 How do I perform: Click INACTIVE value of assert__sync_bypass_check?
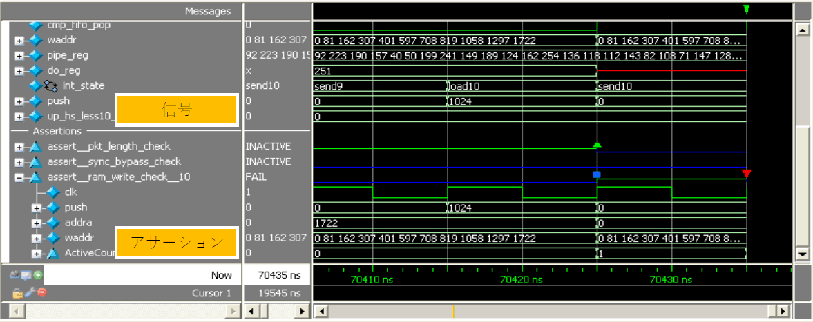268,162
